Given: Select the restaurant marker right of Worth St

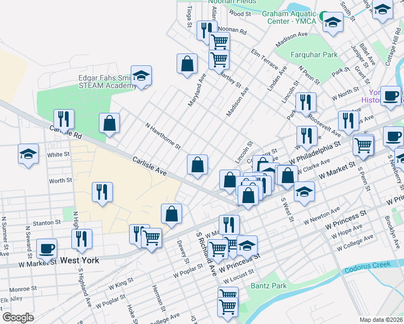Looking at the screenshot, I should coord(102,192).
